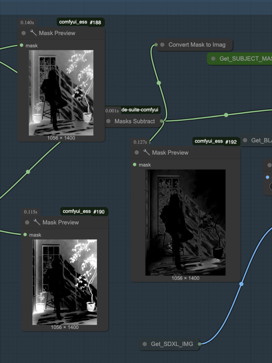This screenshot has height=363, width=272.
Task: Select Mask Preview title of node #188
Action: 57,33
